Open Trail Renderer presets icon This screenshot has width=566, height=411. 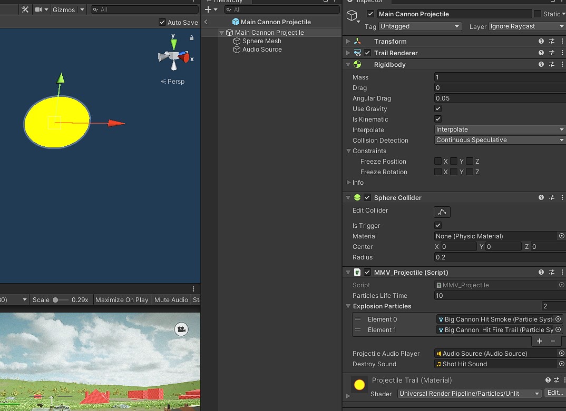[x=552, y=53]
